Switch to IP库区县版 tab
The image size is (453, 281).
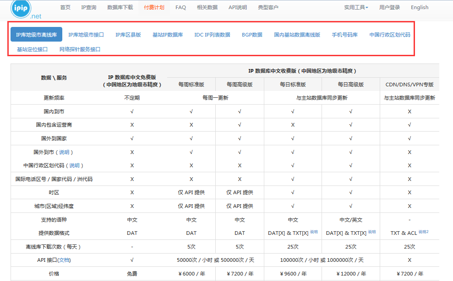click(x=128, y=35)
